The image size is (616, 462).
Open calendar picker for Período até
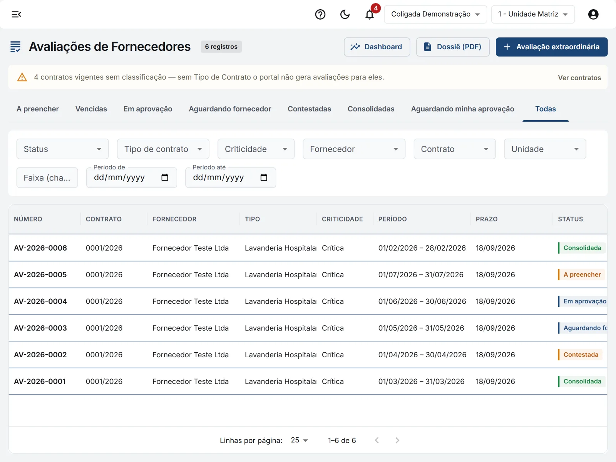point(264,177)
